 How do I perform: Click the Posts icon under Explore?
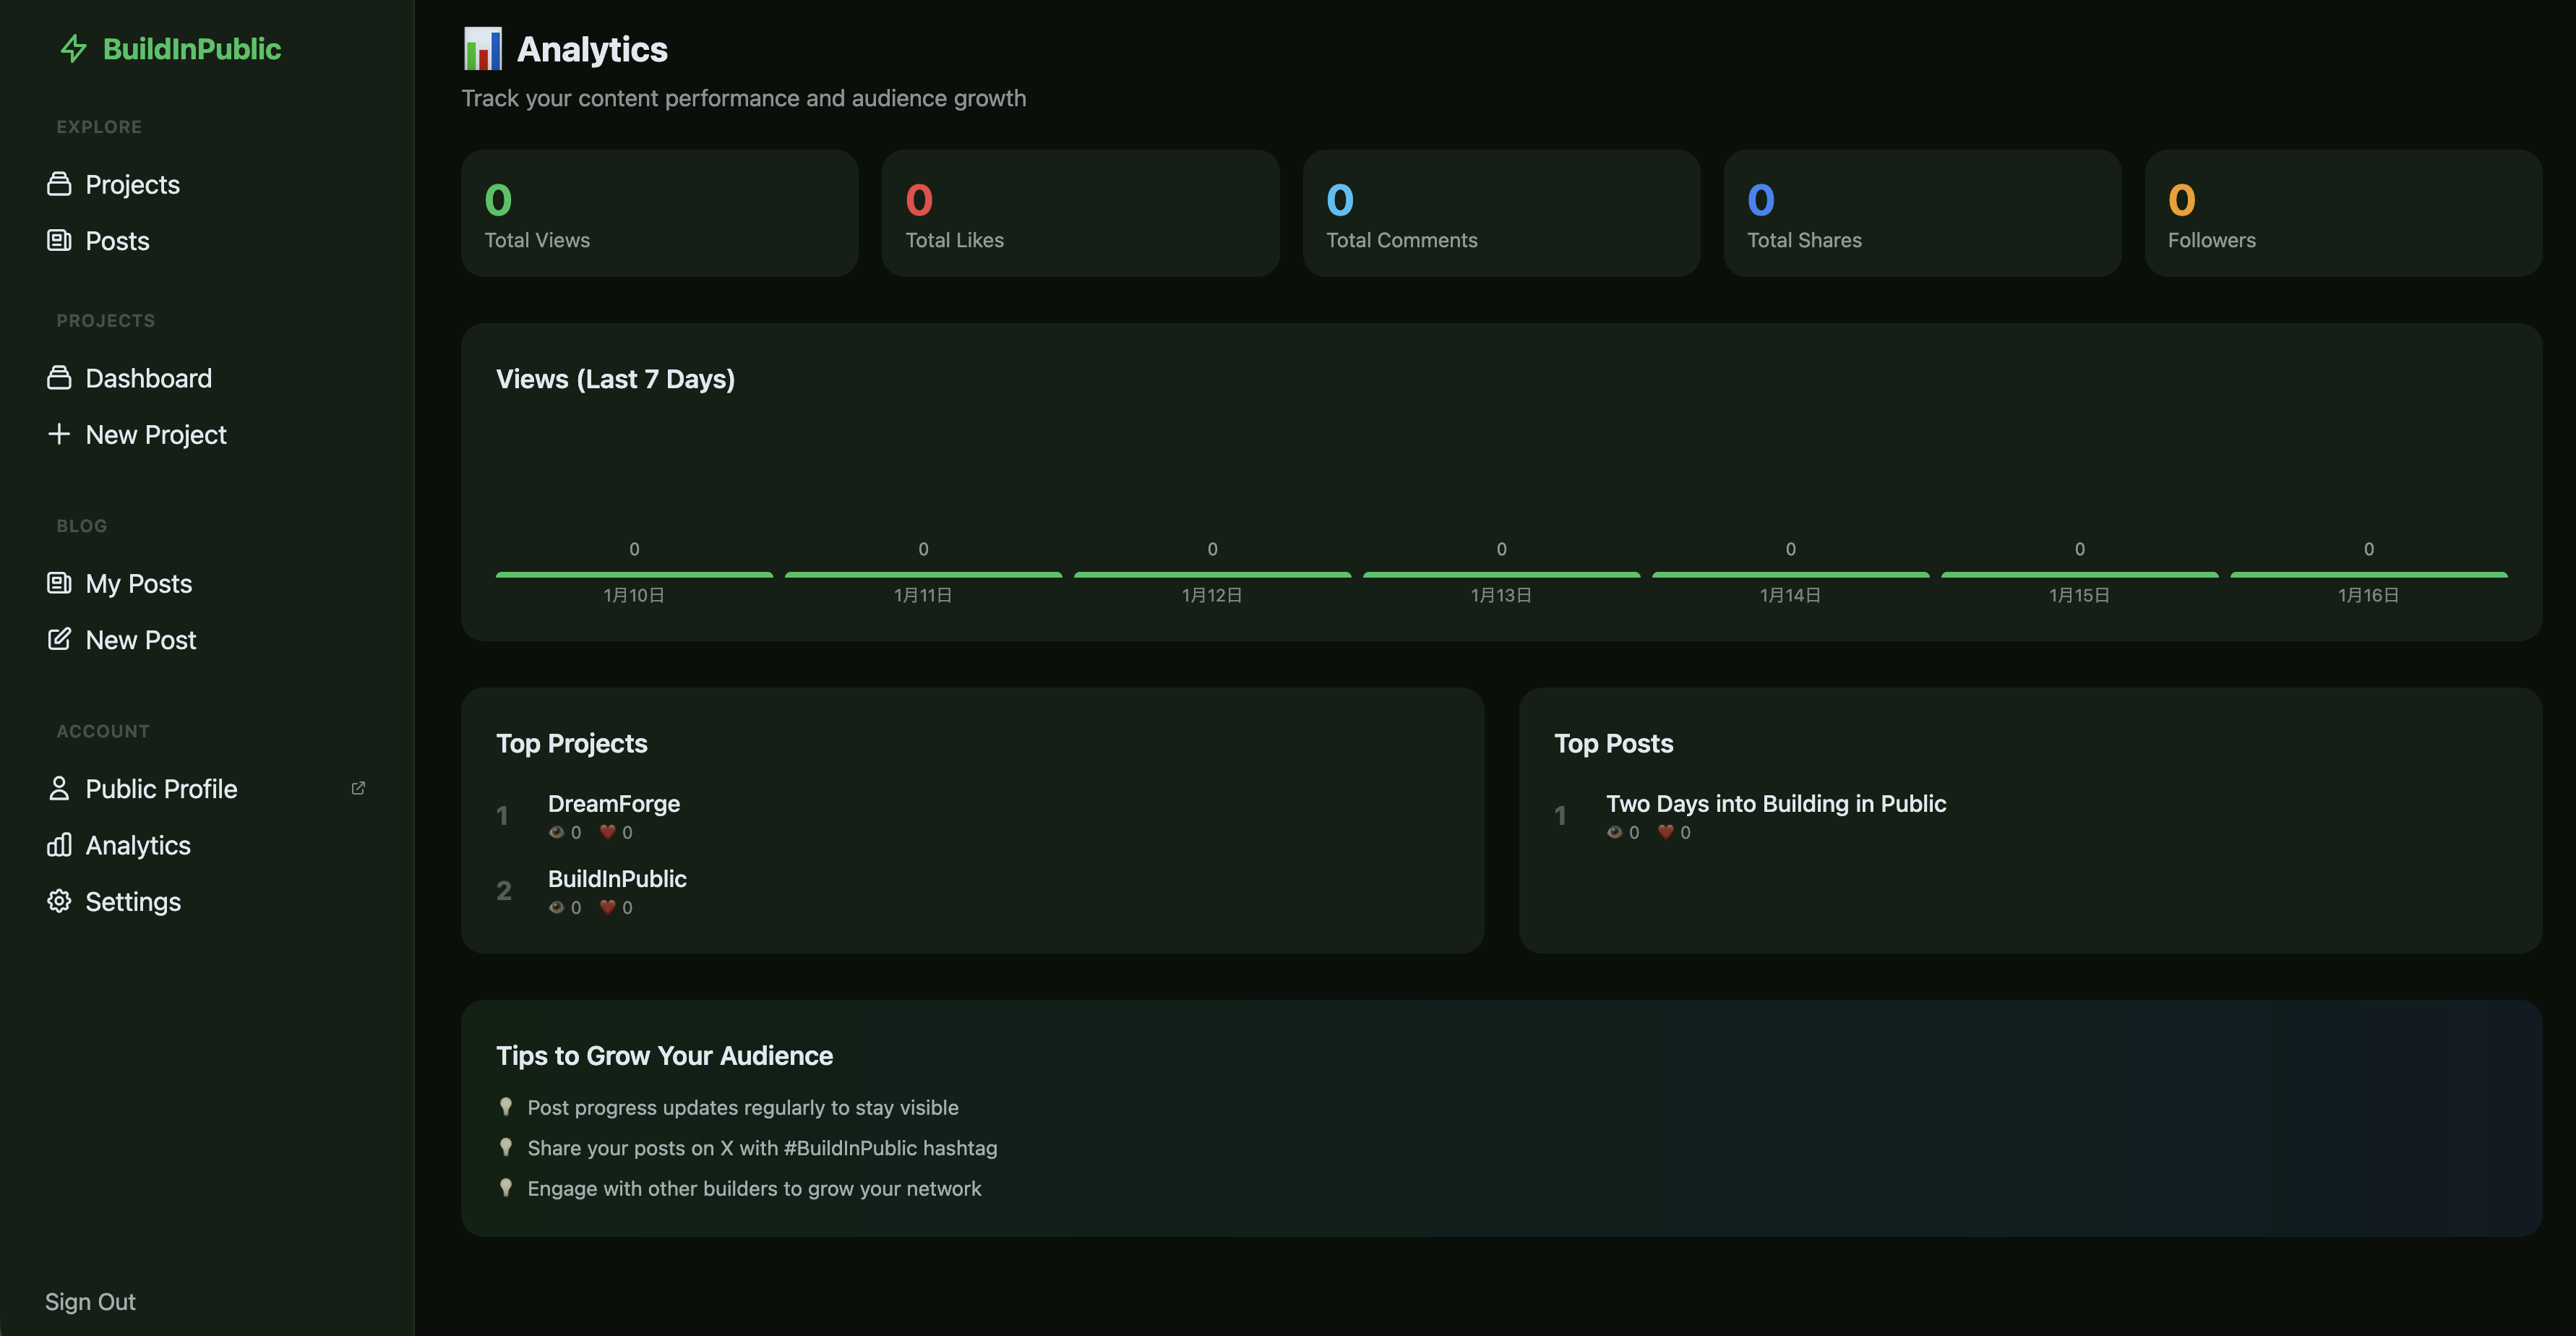click(59, 240)
